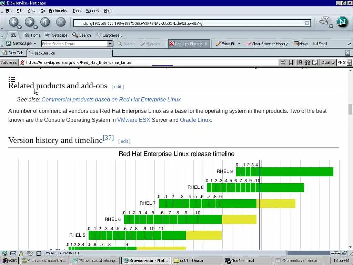The width and height of the screenshot is (353, 265).
Task: Select the Browservice tab
Action: pos(70,53)
